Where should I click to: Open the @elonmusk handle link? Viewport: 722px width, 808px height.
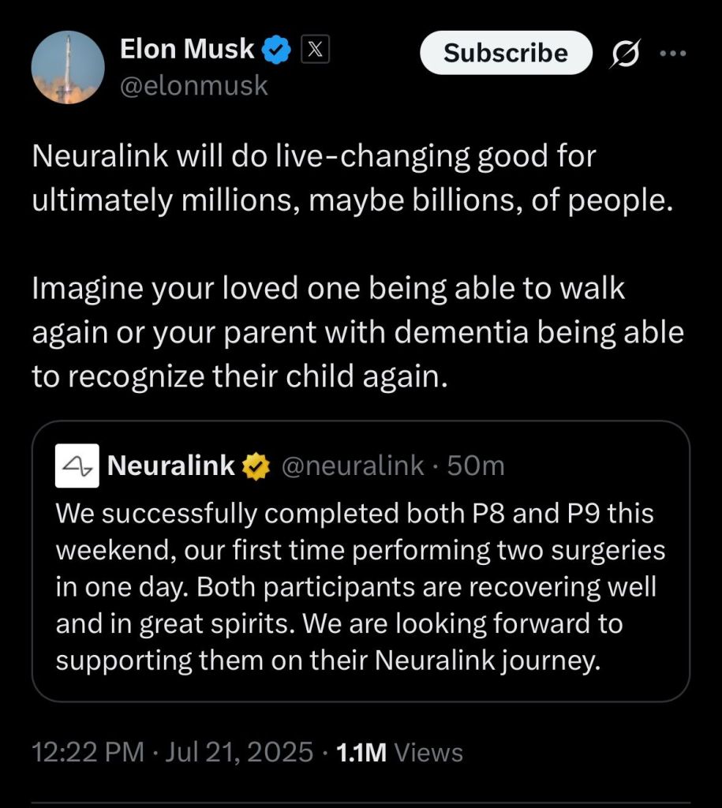[x=193, y=85]
